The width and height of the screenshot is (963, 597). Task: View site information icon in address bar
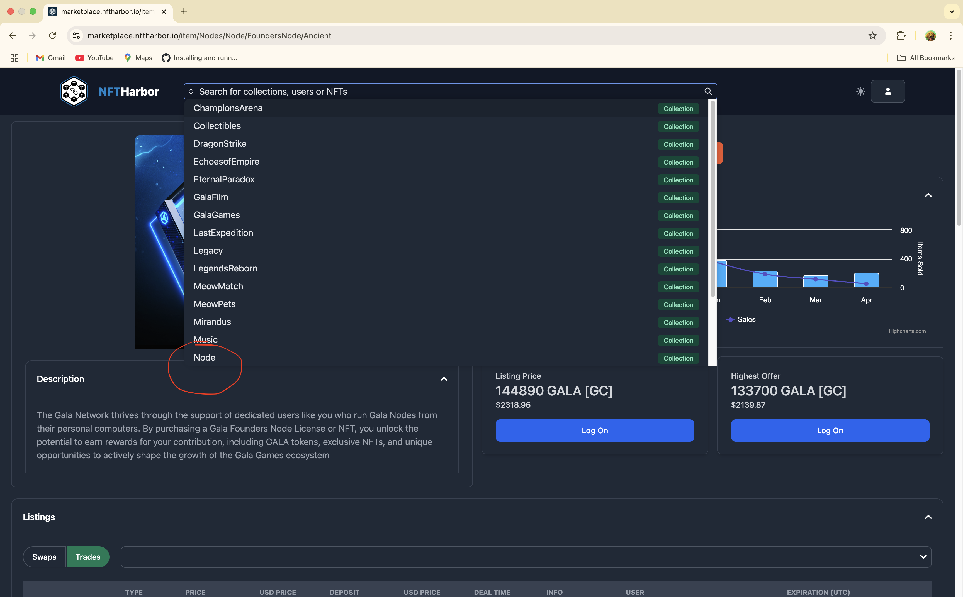[x=76, y=36]
